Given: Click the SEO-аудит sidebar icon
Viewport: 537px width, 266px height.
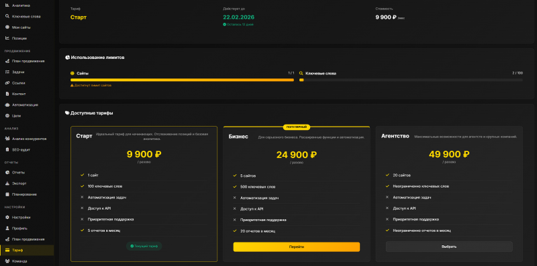Looking at the screenshot, I should coord(7,149).
